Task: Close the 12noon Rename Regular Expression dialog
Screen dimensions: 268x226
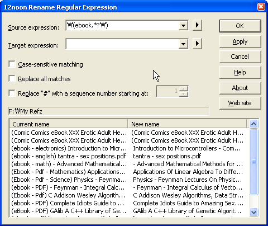Action: click(261, 7)
